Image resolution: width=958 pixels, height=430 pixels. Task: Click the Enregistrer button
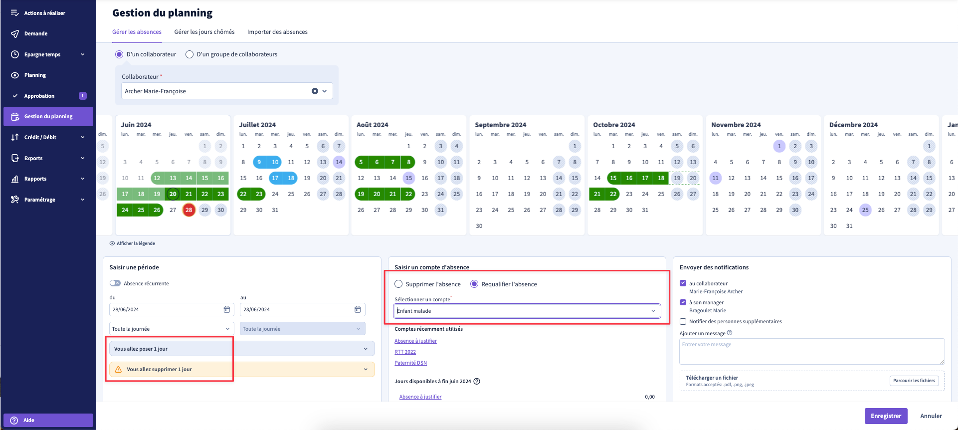(886, 416)
